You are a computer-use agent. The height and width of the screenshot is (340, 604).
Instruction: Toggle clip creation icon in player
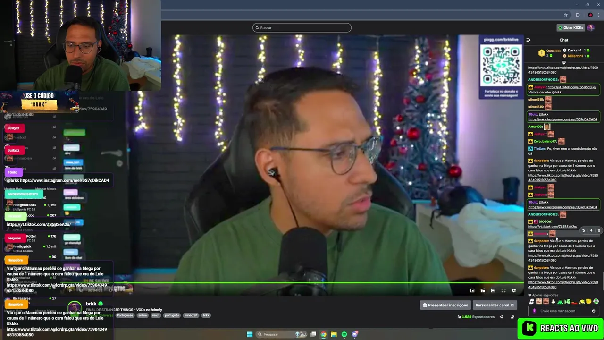click(483, 290)
